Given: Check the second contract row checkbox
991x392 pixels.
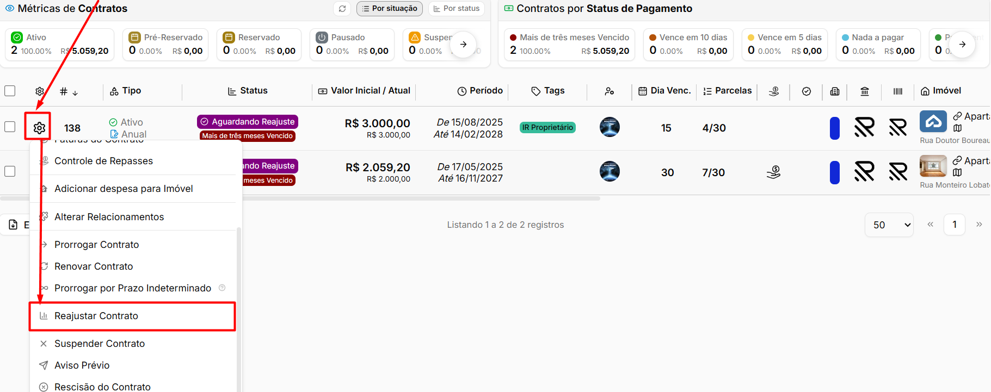Looking at the screenshot, I should click(x=10, y=171).
